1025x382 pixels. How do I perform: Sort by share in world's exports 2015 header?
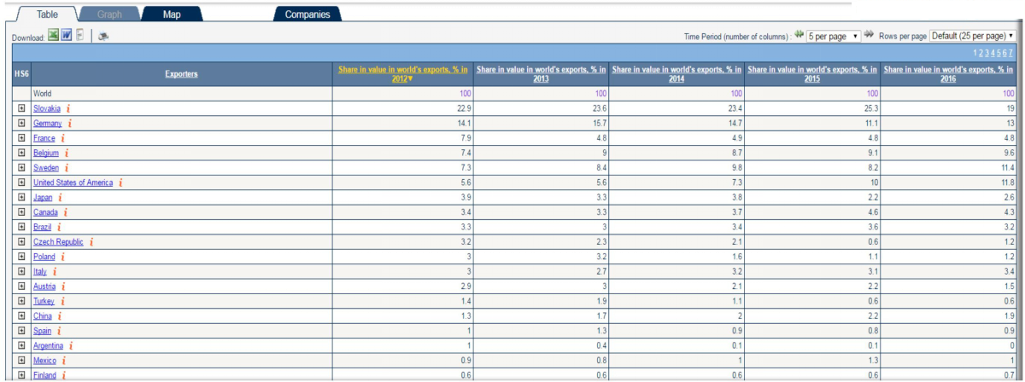coord(812,74)
